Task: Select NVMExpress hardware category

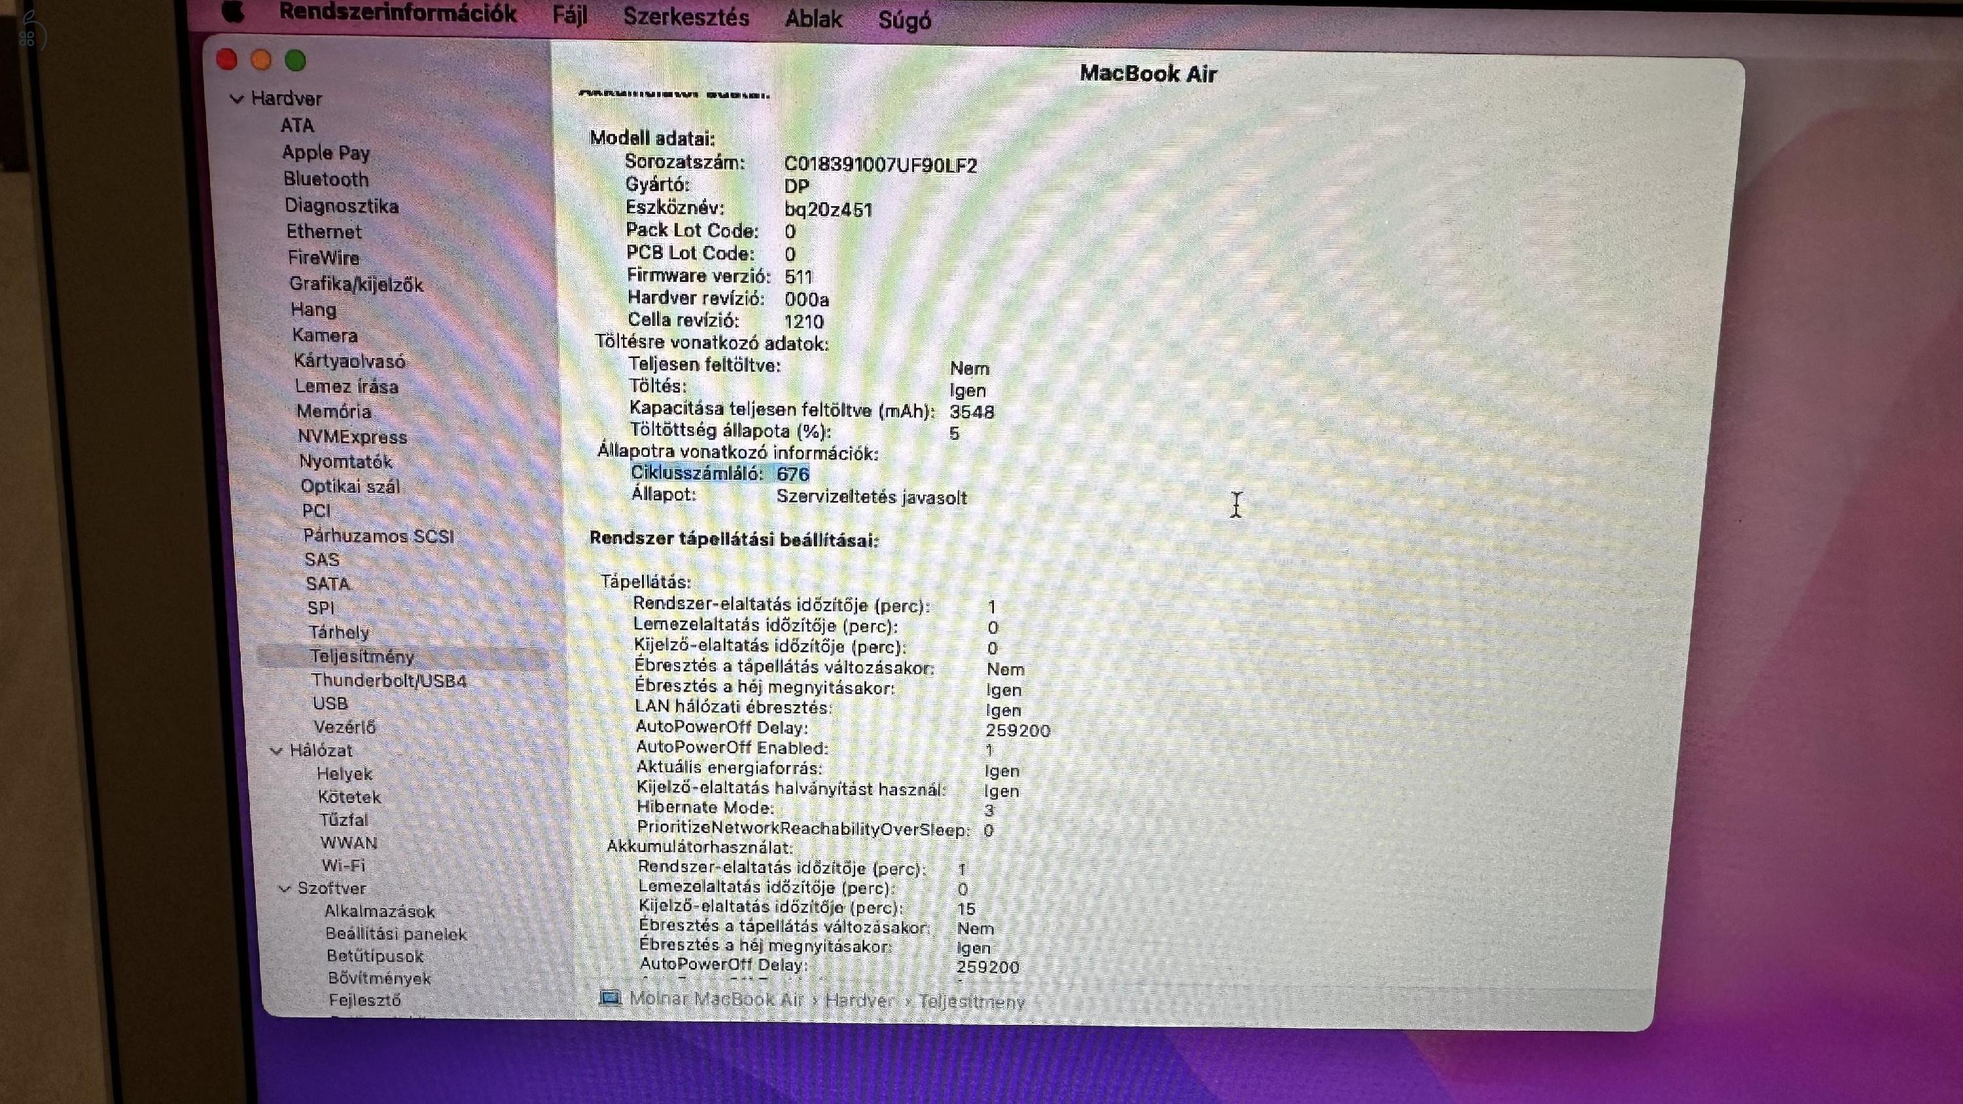Action: click(353, 435)
